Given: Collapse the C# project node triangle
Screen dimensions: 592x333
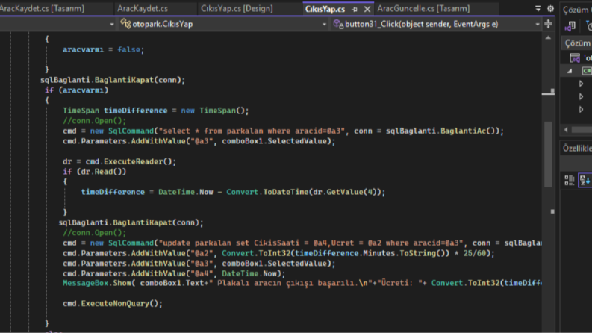Looking at the screenshot, I should (x=570, y=71).
